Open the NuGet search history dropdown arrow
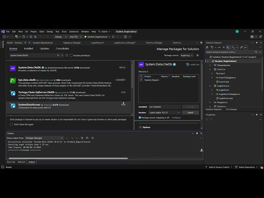This screenshot has width=264, height=198. coord(62,55)
